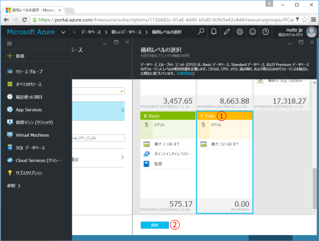Minimize the 新しいデータベース blade

(x=105, y=44)
